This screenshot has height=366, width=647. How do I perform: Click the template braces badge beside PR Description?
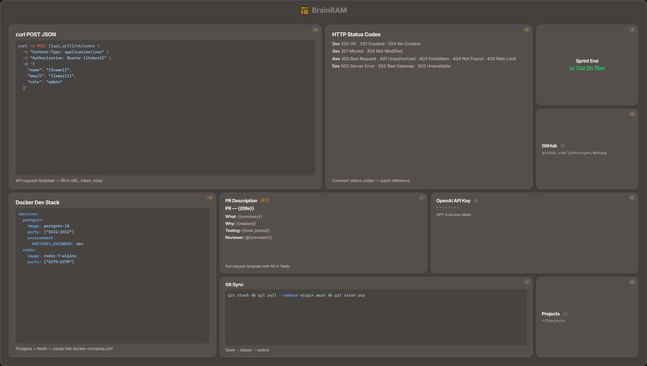(265, 201)
